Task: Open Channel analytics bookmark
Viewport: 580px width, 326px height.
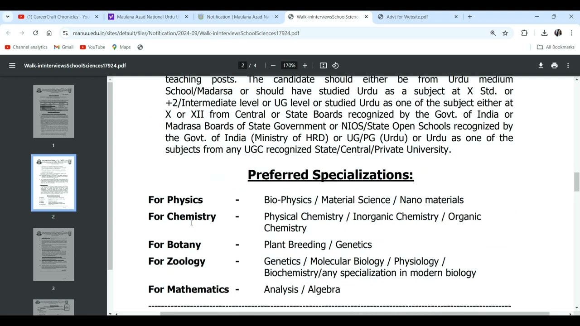Action: click(x=26, y=47)
